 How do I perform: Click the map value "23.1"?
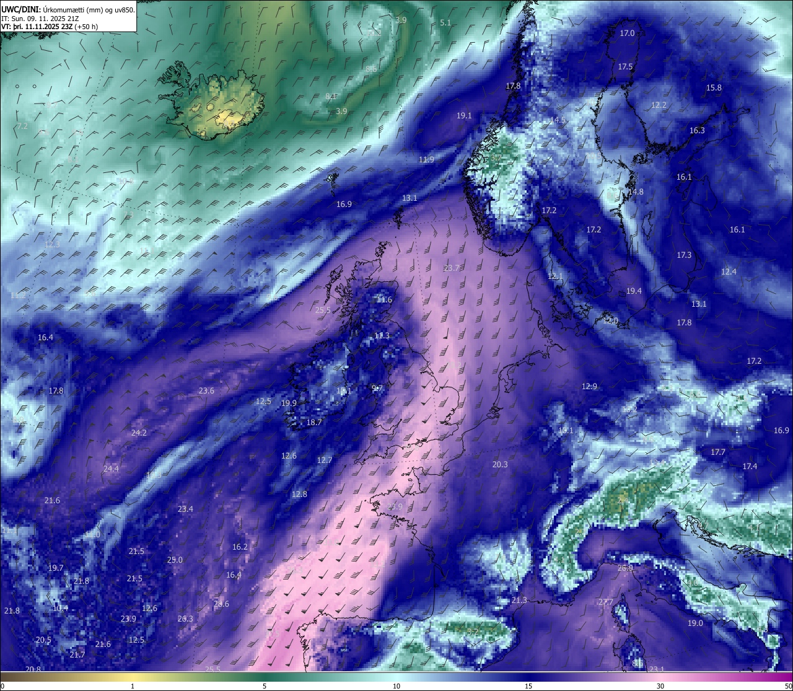[x=656, y=669]
